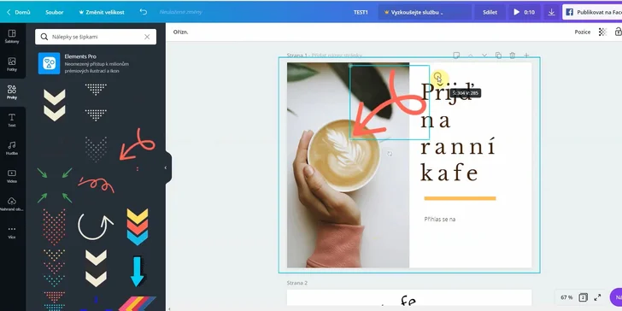Open the 67 % zoom control
Viewport: 622px width, 311px height.
point(566,297)
